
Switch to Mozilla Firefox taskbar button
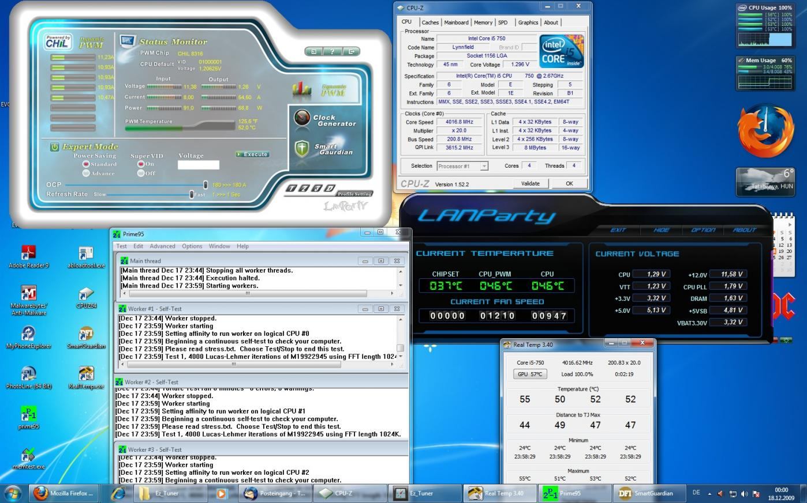point(63,493)
